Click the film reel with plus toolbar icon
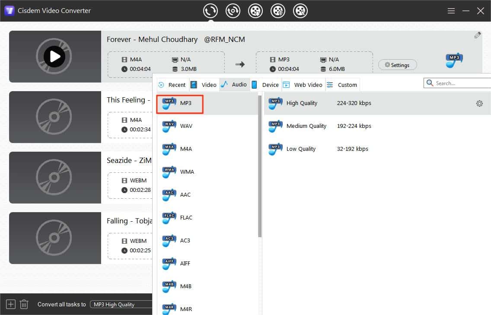This screenshot has width=491, height=315. click(278, 10)
